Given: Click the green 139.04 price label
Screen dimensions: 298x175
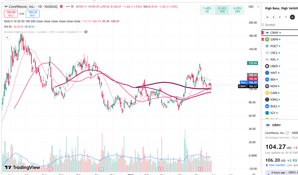Looking at the screenshot, I should pyautogui.click(x=252, y=63).
